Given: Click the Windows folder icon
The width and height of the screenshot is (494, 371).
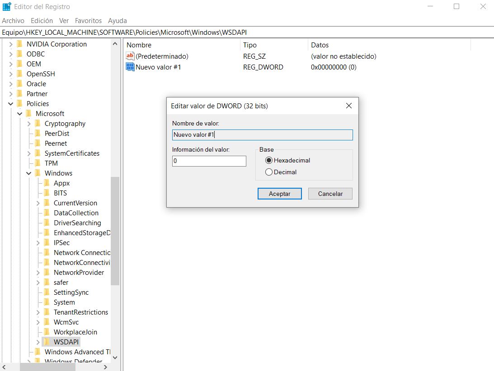Looking at the screenshot, I should (x=38, y=173).
